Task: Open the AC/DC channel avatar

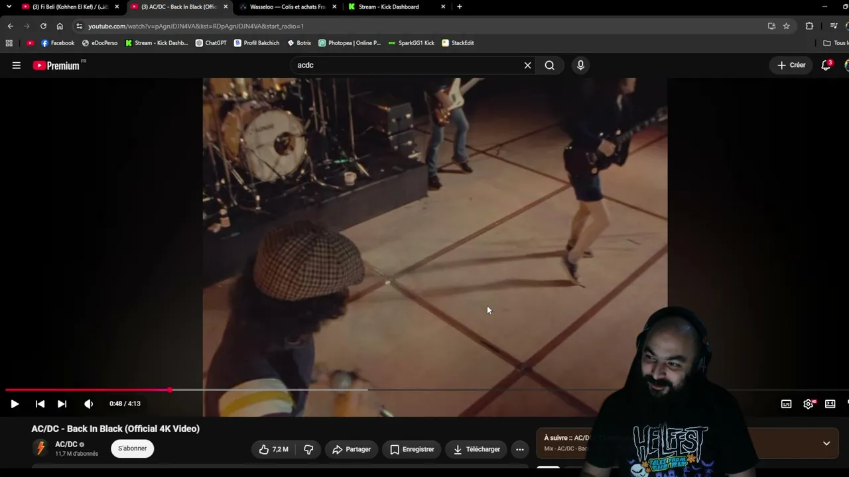Action: [40, 449]
